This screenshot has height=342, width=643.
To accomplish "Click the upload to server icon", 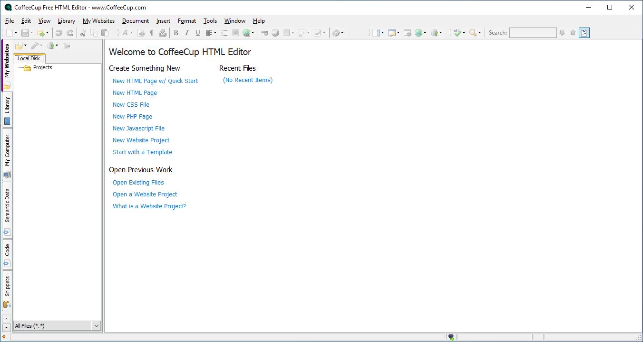I will pos(435,33).
